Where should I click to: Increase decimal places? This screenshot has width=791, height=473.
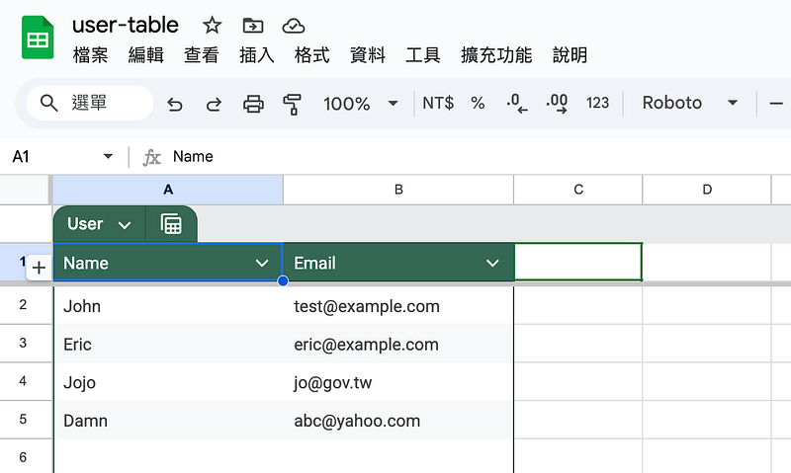tap(557, 104)
